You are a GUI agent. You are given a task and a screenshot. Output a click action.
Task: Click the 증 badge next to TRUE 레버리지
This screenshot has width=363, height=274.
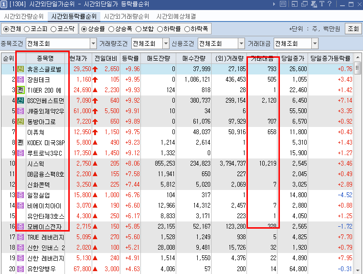point(21,237)
